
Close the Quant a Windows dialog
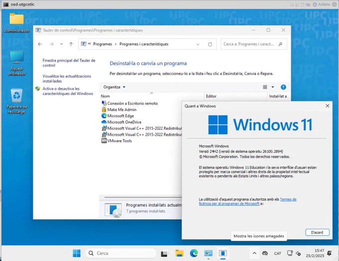tap(328, 106)
